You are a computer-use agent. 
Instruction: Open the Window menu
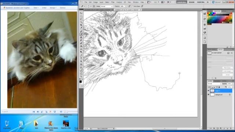click(x=136, y=2)
